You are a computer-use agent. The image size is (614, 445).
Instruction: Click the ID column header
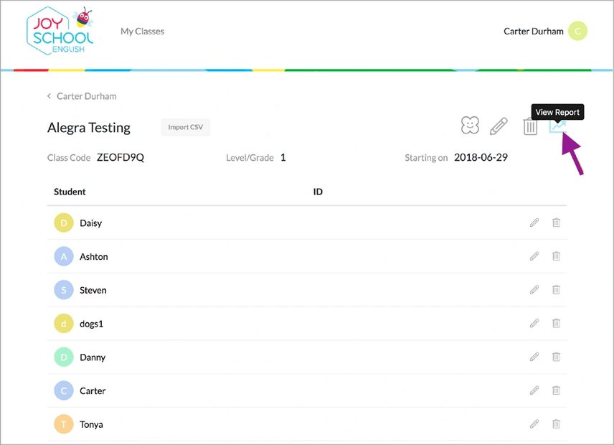coord(318,192)
